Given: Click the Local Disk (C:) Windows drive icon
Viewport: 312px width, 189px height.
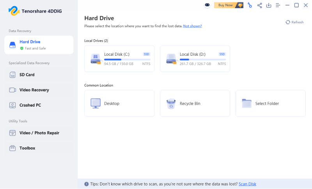Looking at the screenshot, I should click(x=96, y=59).
